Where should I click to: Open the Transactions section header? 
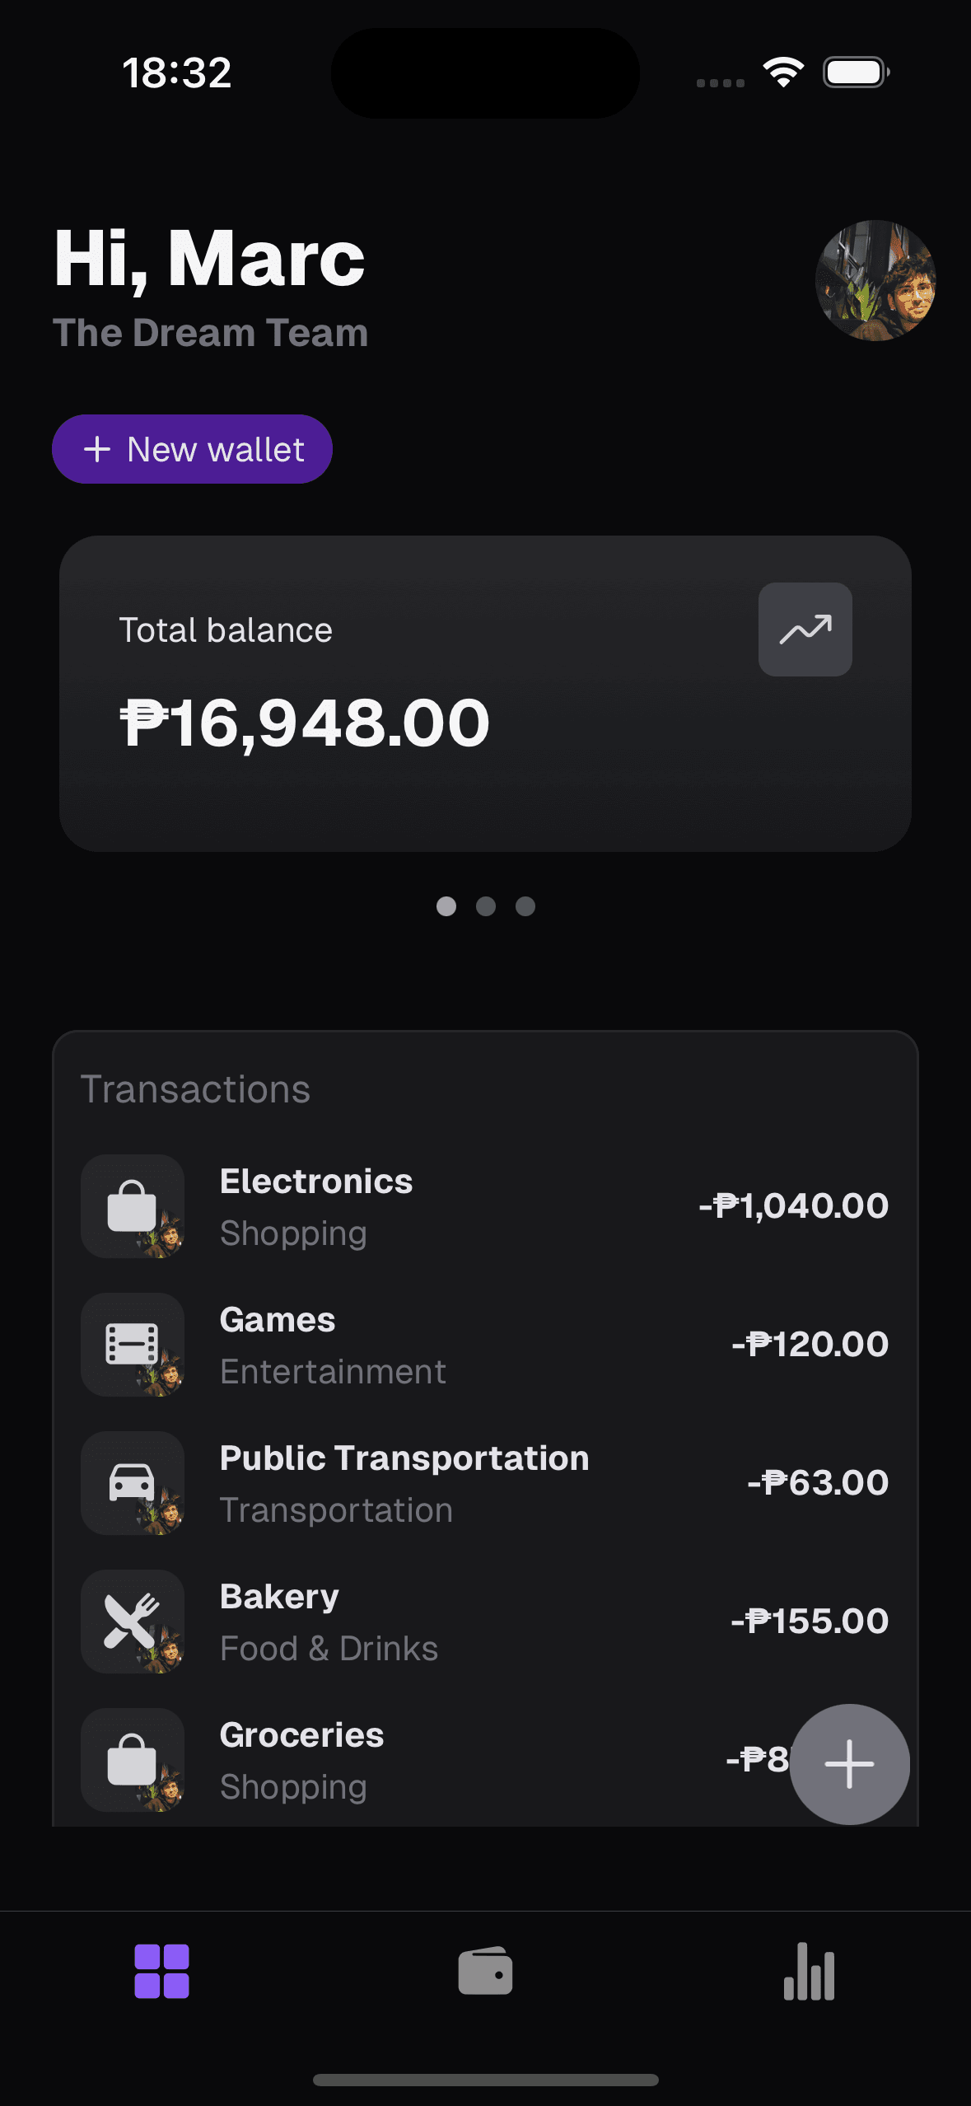[x=195, y=1089]
